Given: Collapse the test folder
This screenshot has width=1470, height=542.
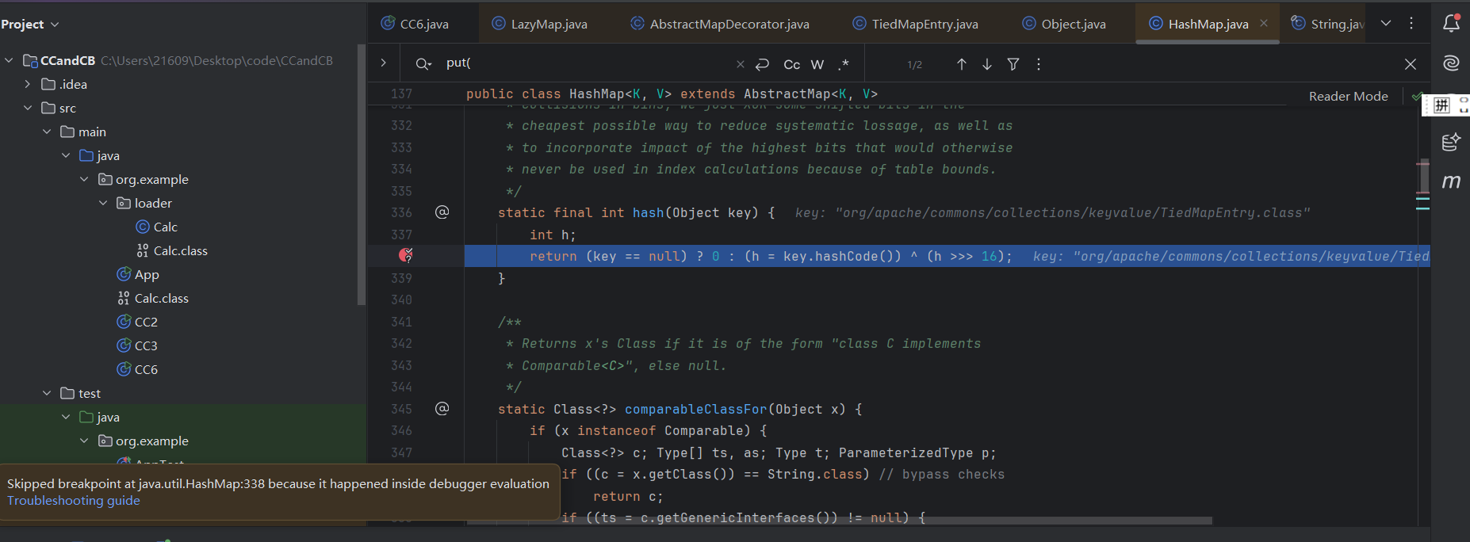Looking at the screenshot, I should pyautogui.click(x=47, y=393).
